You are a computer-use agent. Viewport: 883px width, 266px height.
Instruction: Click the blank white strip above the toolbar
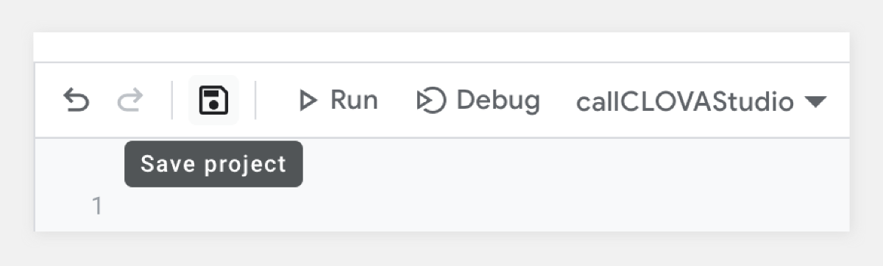[441, 46]
